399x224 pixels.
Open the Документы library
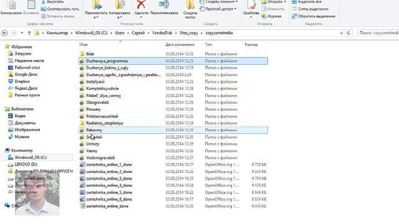coord(22,123)
